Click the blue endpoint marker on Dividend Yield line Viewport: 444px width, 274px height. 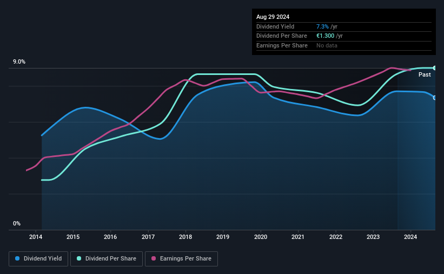point(435,98)
